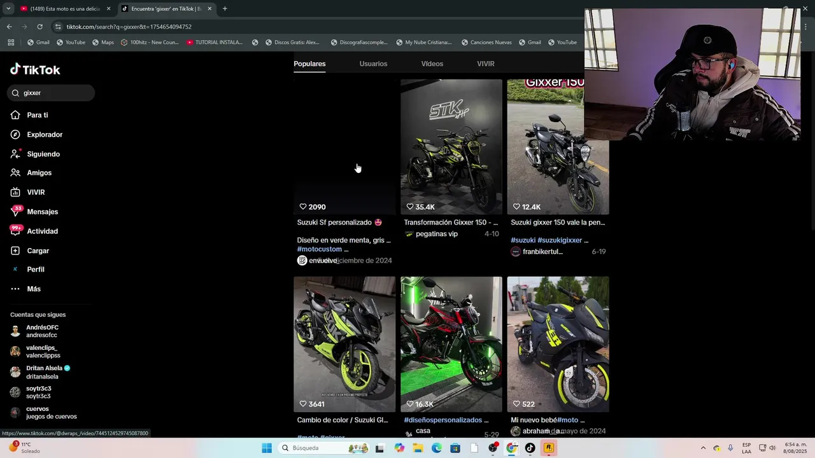Open the TUTORIAL INSTALA... bookmark

(215, 43)
